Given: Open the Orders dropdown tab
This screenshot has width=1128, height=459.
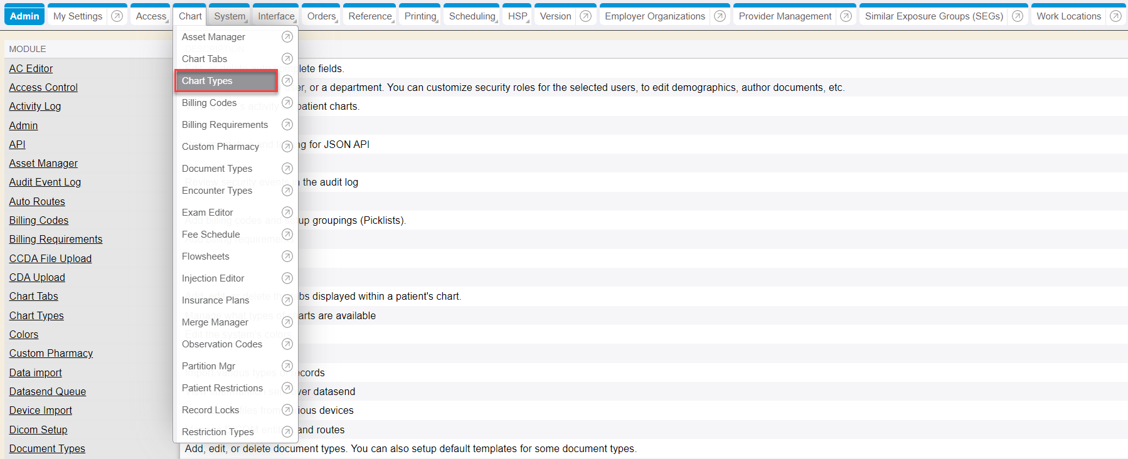Looking at the screenshot, I should (x=322, y=16).
